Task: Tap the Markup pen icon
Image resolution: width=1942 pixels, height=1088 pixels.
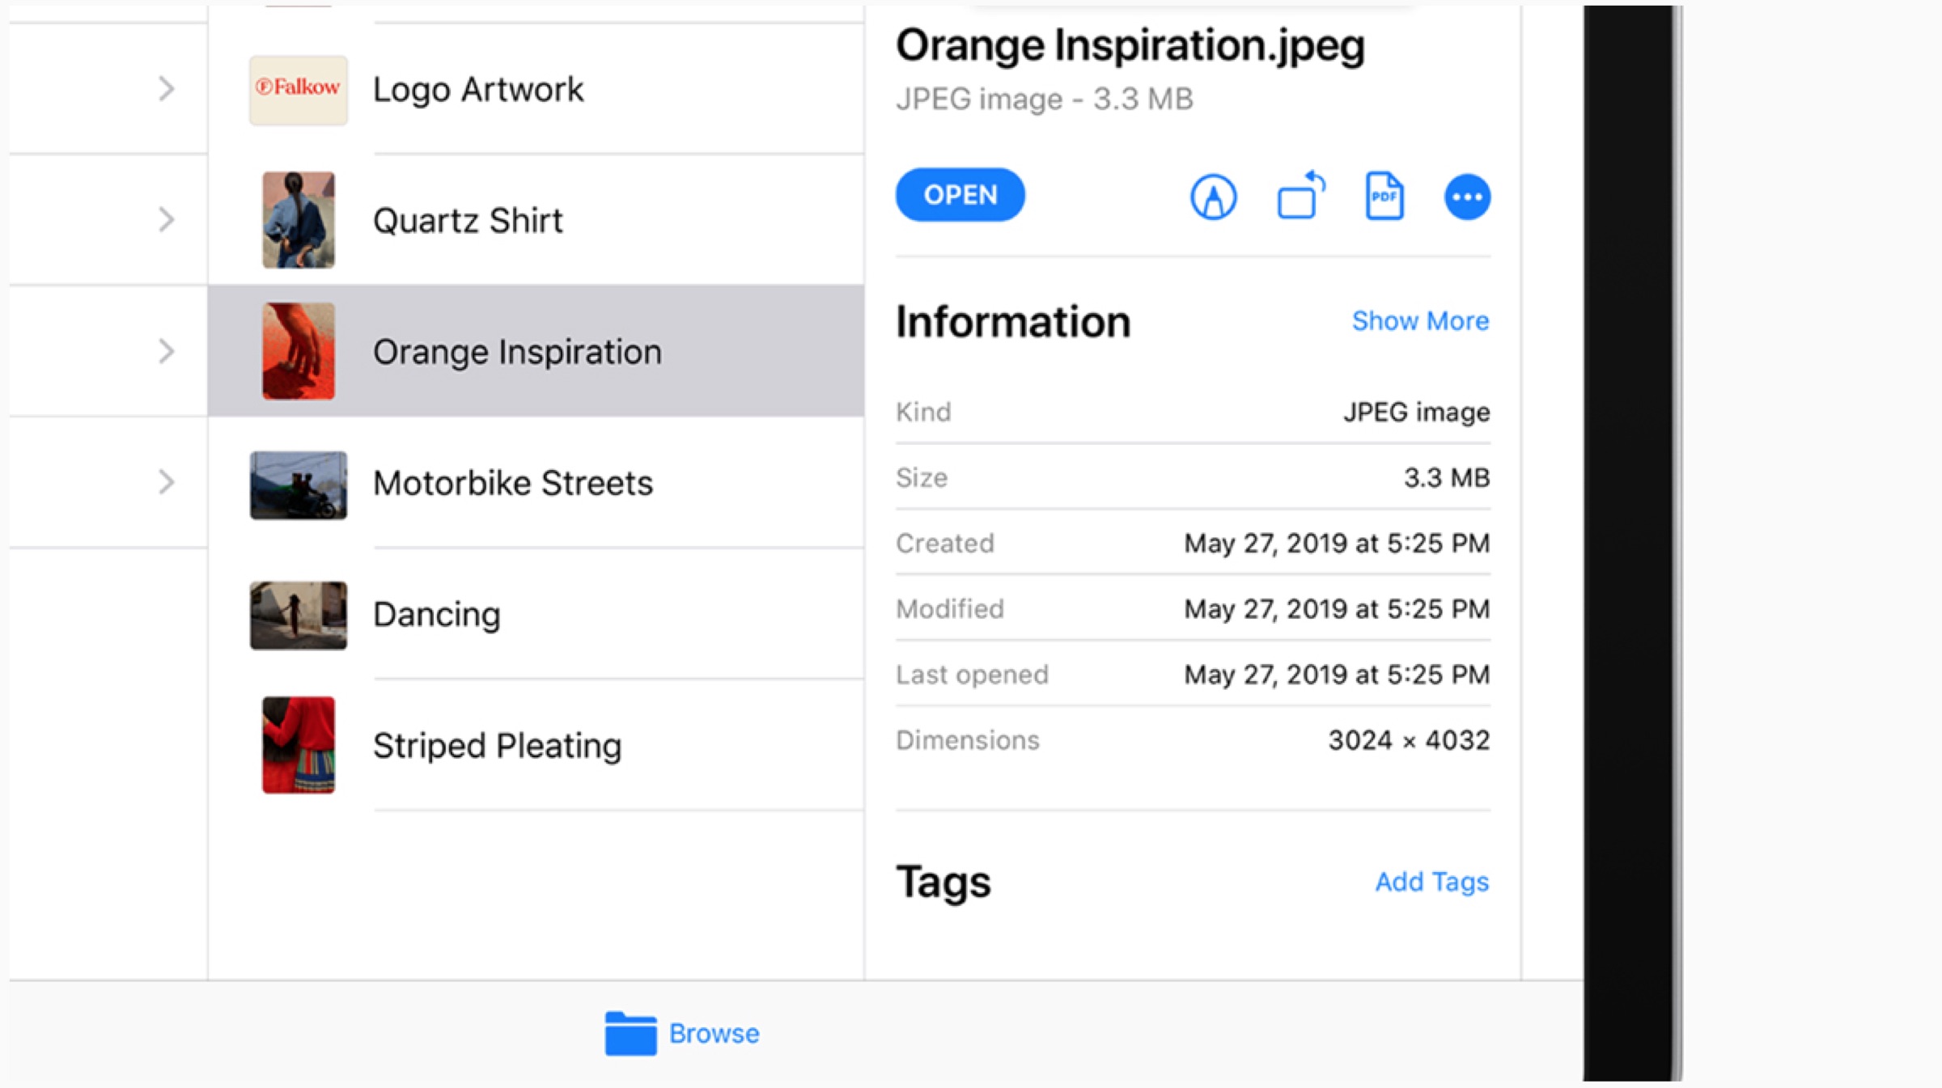Action: click(1213, 197)
